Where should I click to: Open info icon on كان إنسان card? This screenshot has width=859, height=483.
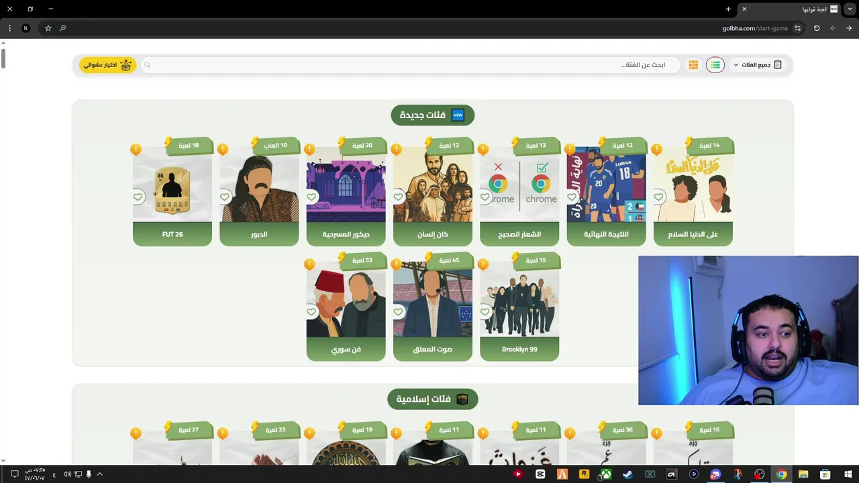click(x=397, y=149)
